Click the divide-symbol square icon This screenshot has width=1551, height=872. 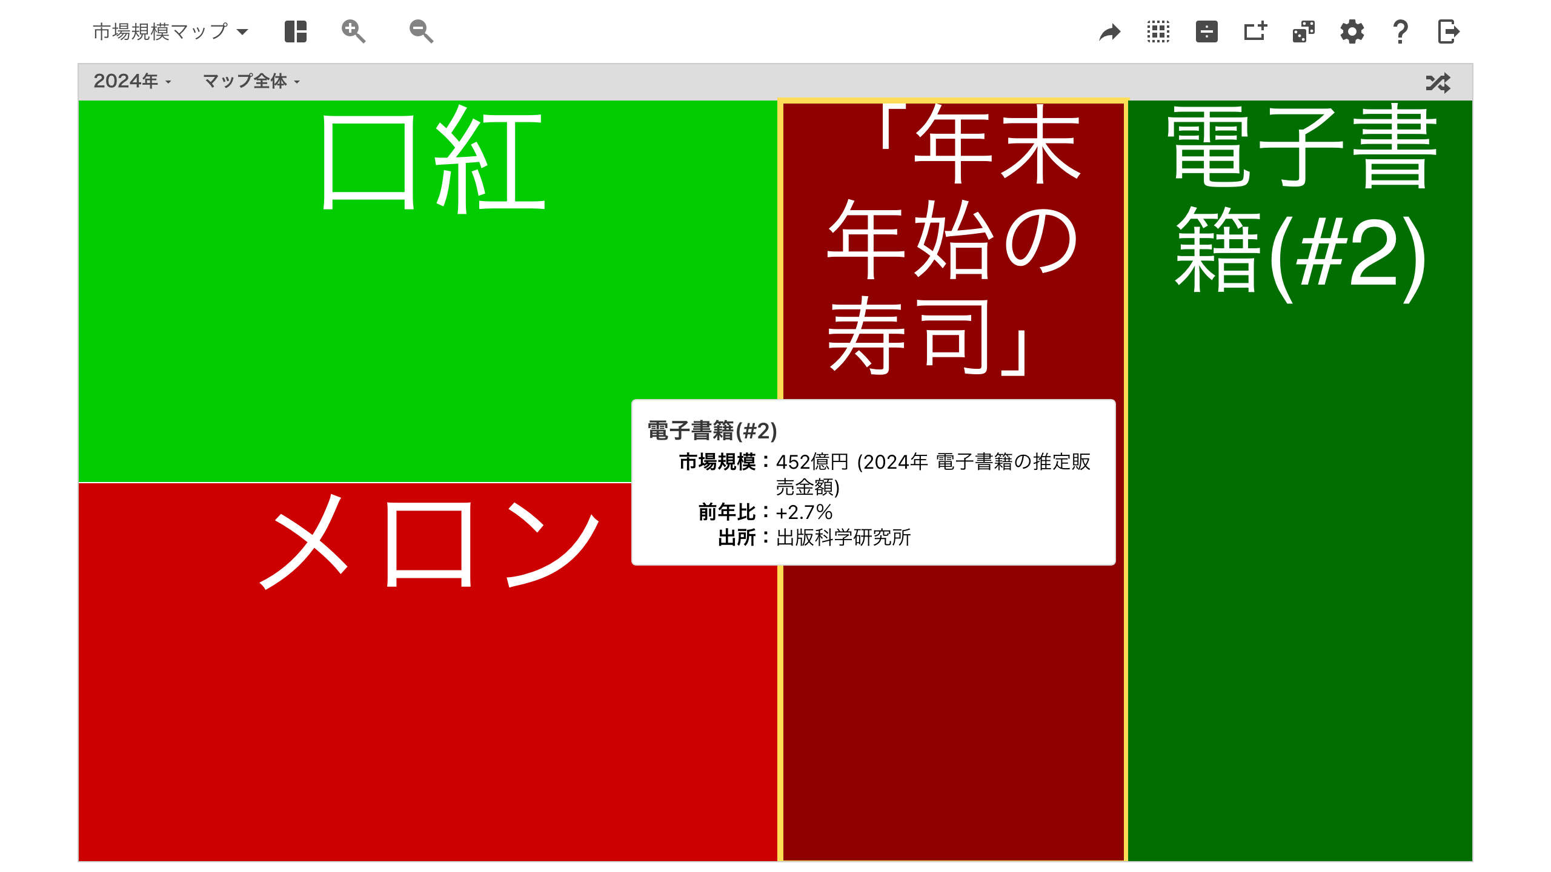[x=1207, y=31]
